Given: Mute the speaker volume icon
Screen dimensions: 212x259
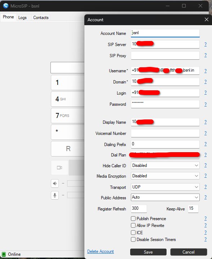Looking at the screenshot, I should click(x=55, y=183).
